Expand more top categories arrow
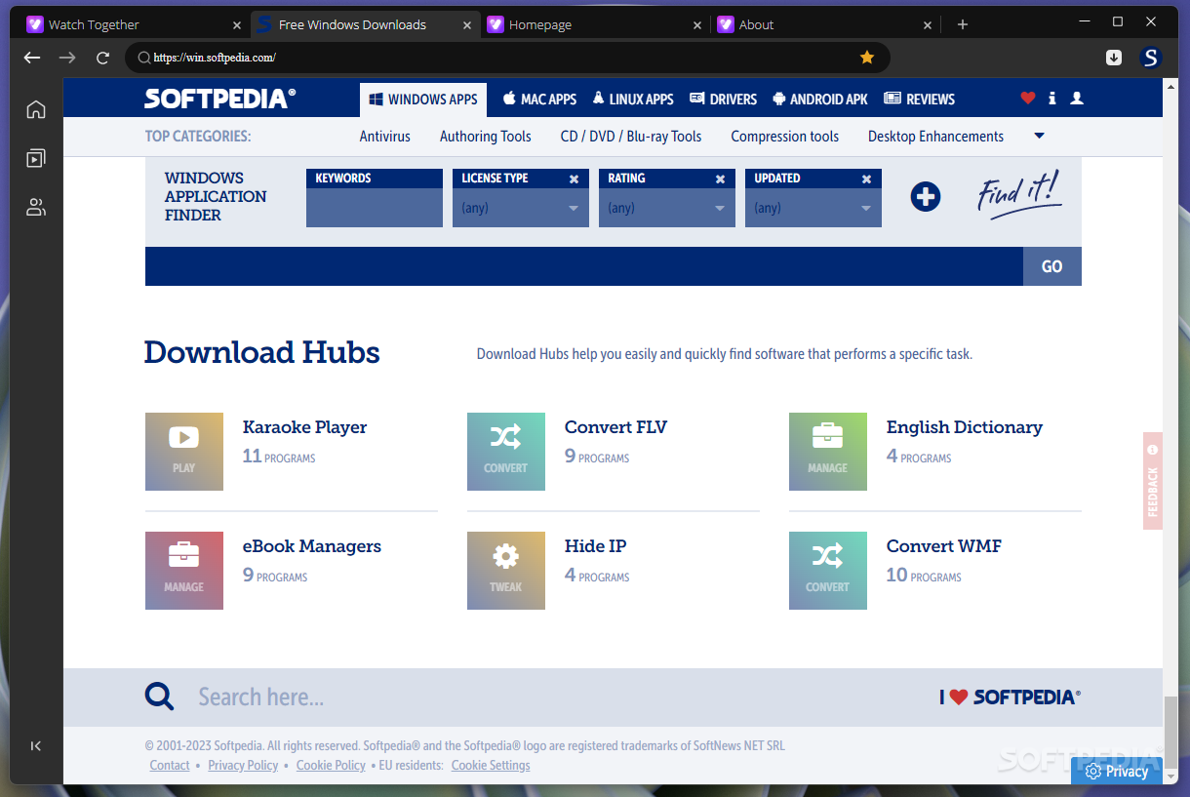Viewport: 1190px width, 797px height. coord(1039,136)
